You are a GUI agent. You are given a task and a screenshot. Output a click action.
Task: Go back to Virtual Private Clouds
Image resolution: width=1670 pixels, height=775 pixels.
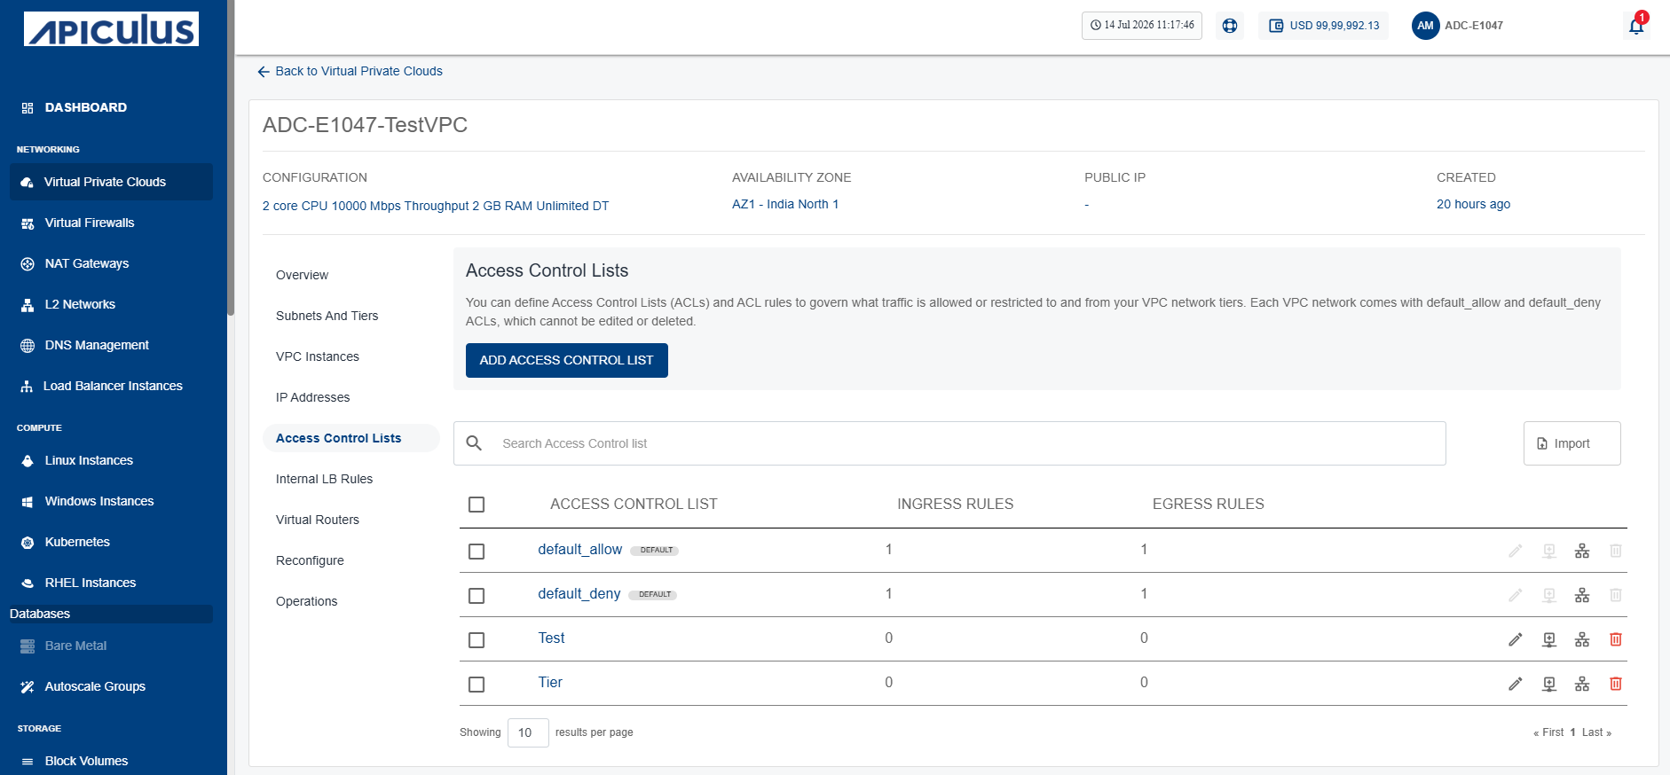pyautogui.click(x=350, y=71)
